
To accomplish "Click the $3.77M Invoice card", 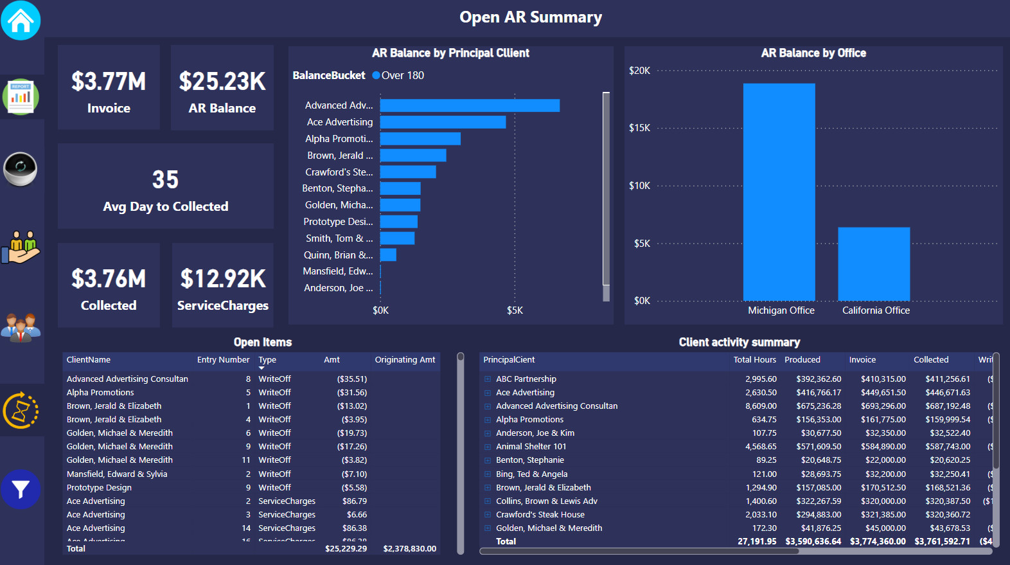I will 109,87.
